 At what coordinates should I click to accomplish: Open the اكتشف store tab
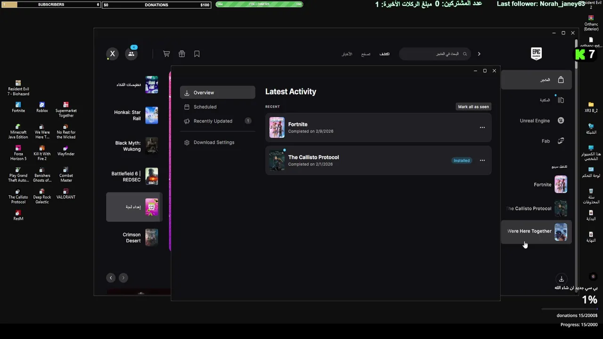(384, 54)
